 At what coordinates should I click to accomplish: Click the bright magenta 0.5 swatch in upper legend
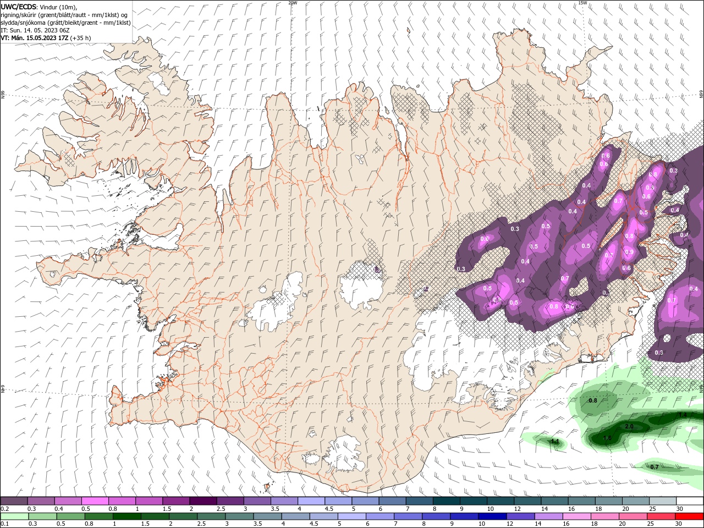[95, 501]
